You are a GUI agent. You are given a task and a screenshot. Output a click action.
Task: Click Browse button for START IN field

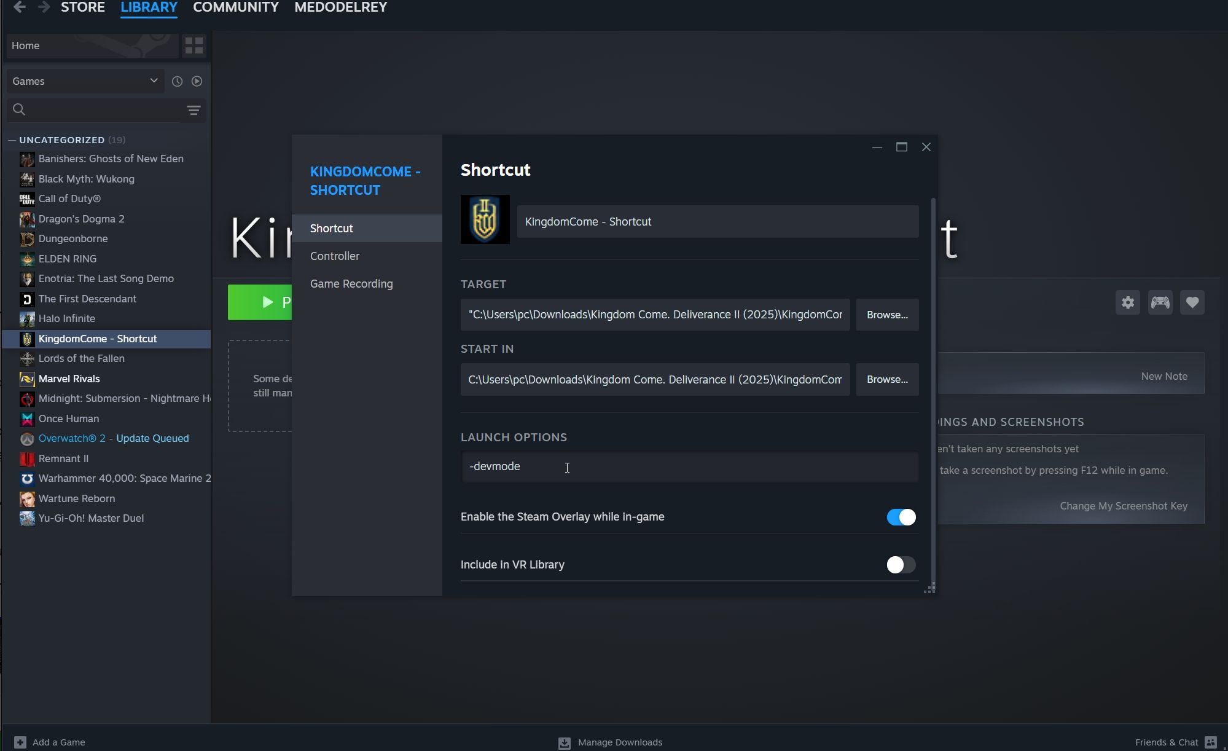coord(887,379)
